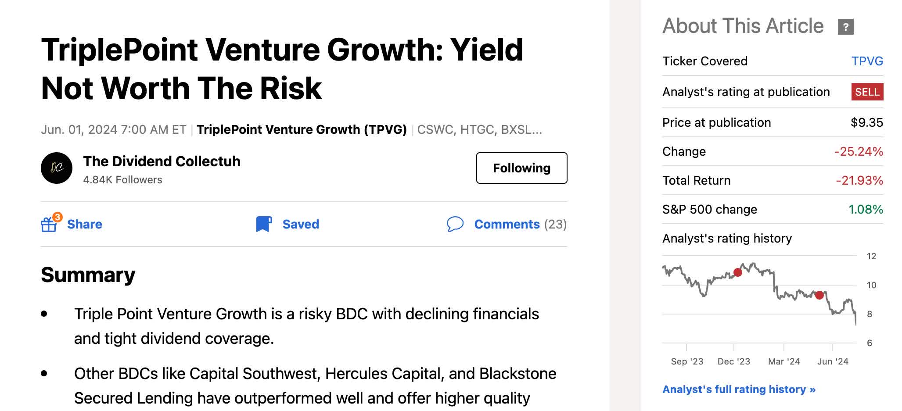Click the blue Saved bookmark icon
The width and height of the screenshot is (902, 411).
coord(264,224)
